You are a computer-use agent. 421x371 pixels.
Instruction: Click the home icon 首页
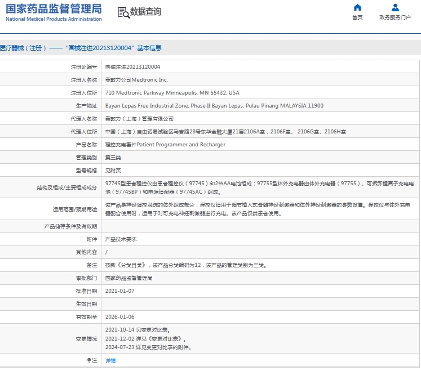[x=357, y=7]
